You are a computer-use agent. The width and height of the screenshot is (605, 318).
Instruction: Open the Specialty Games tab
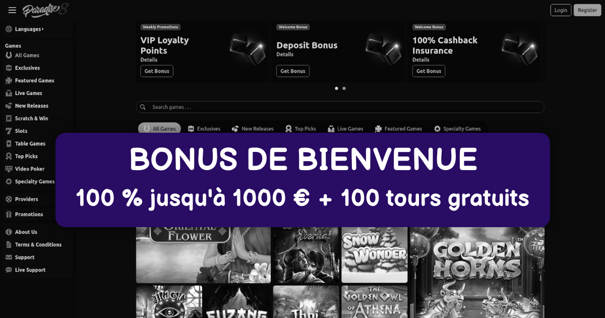[x=457, y=129]
